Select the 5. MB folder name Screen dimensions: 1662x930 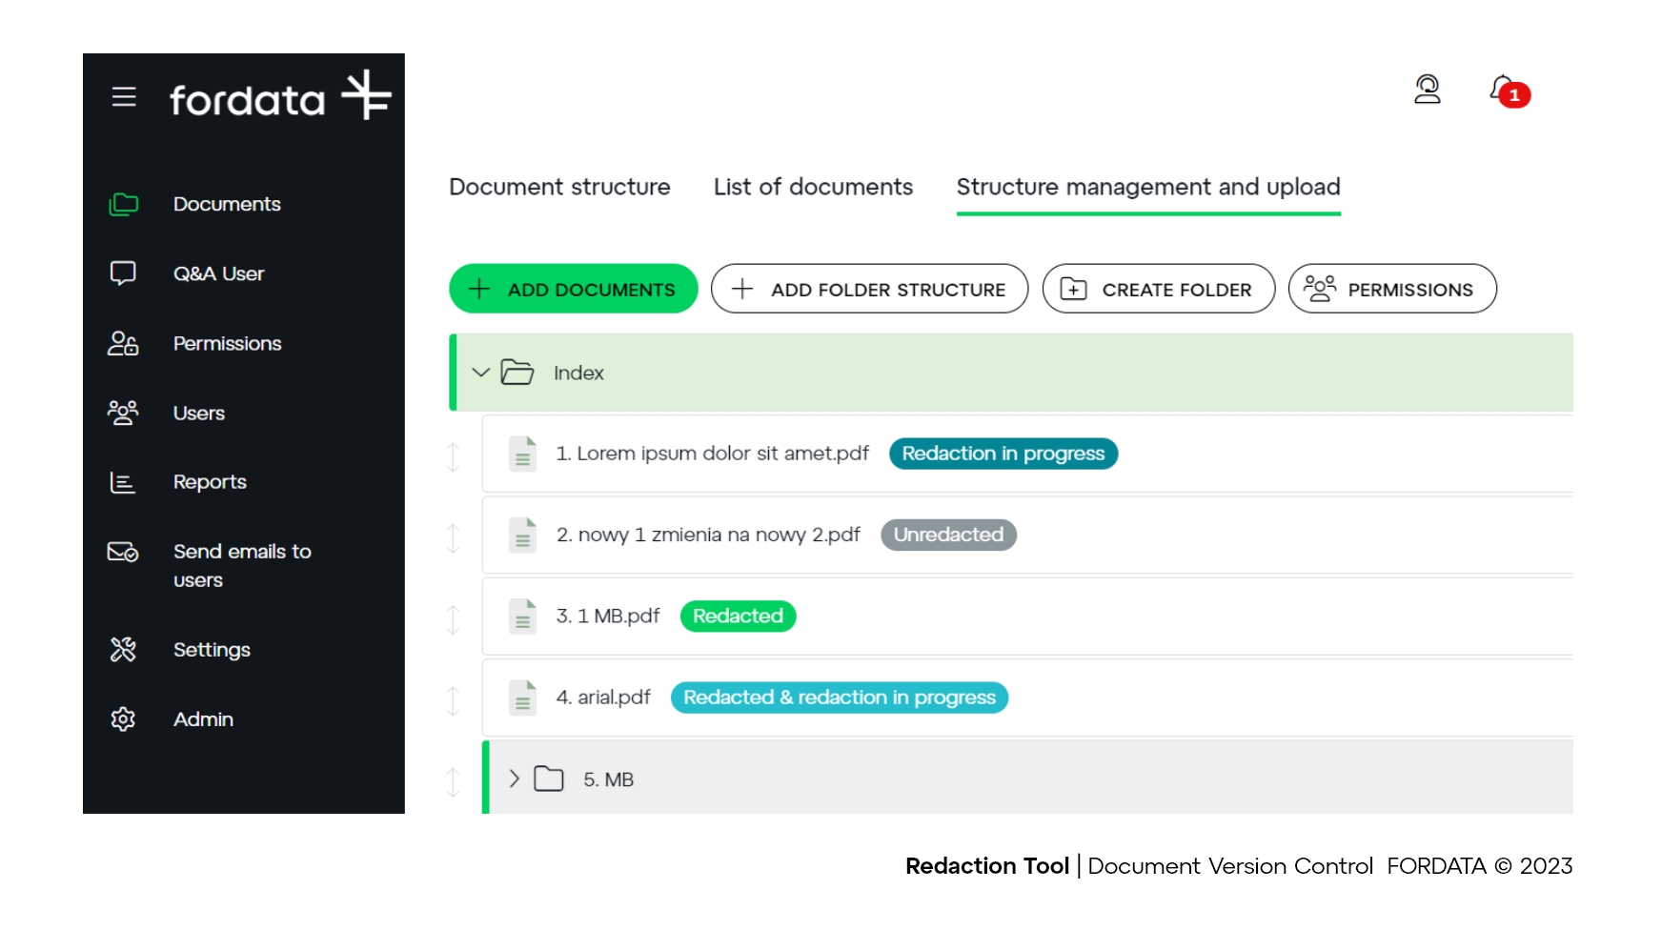tap(609, 779)
